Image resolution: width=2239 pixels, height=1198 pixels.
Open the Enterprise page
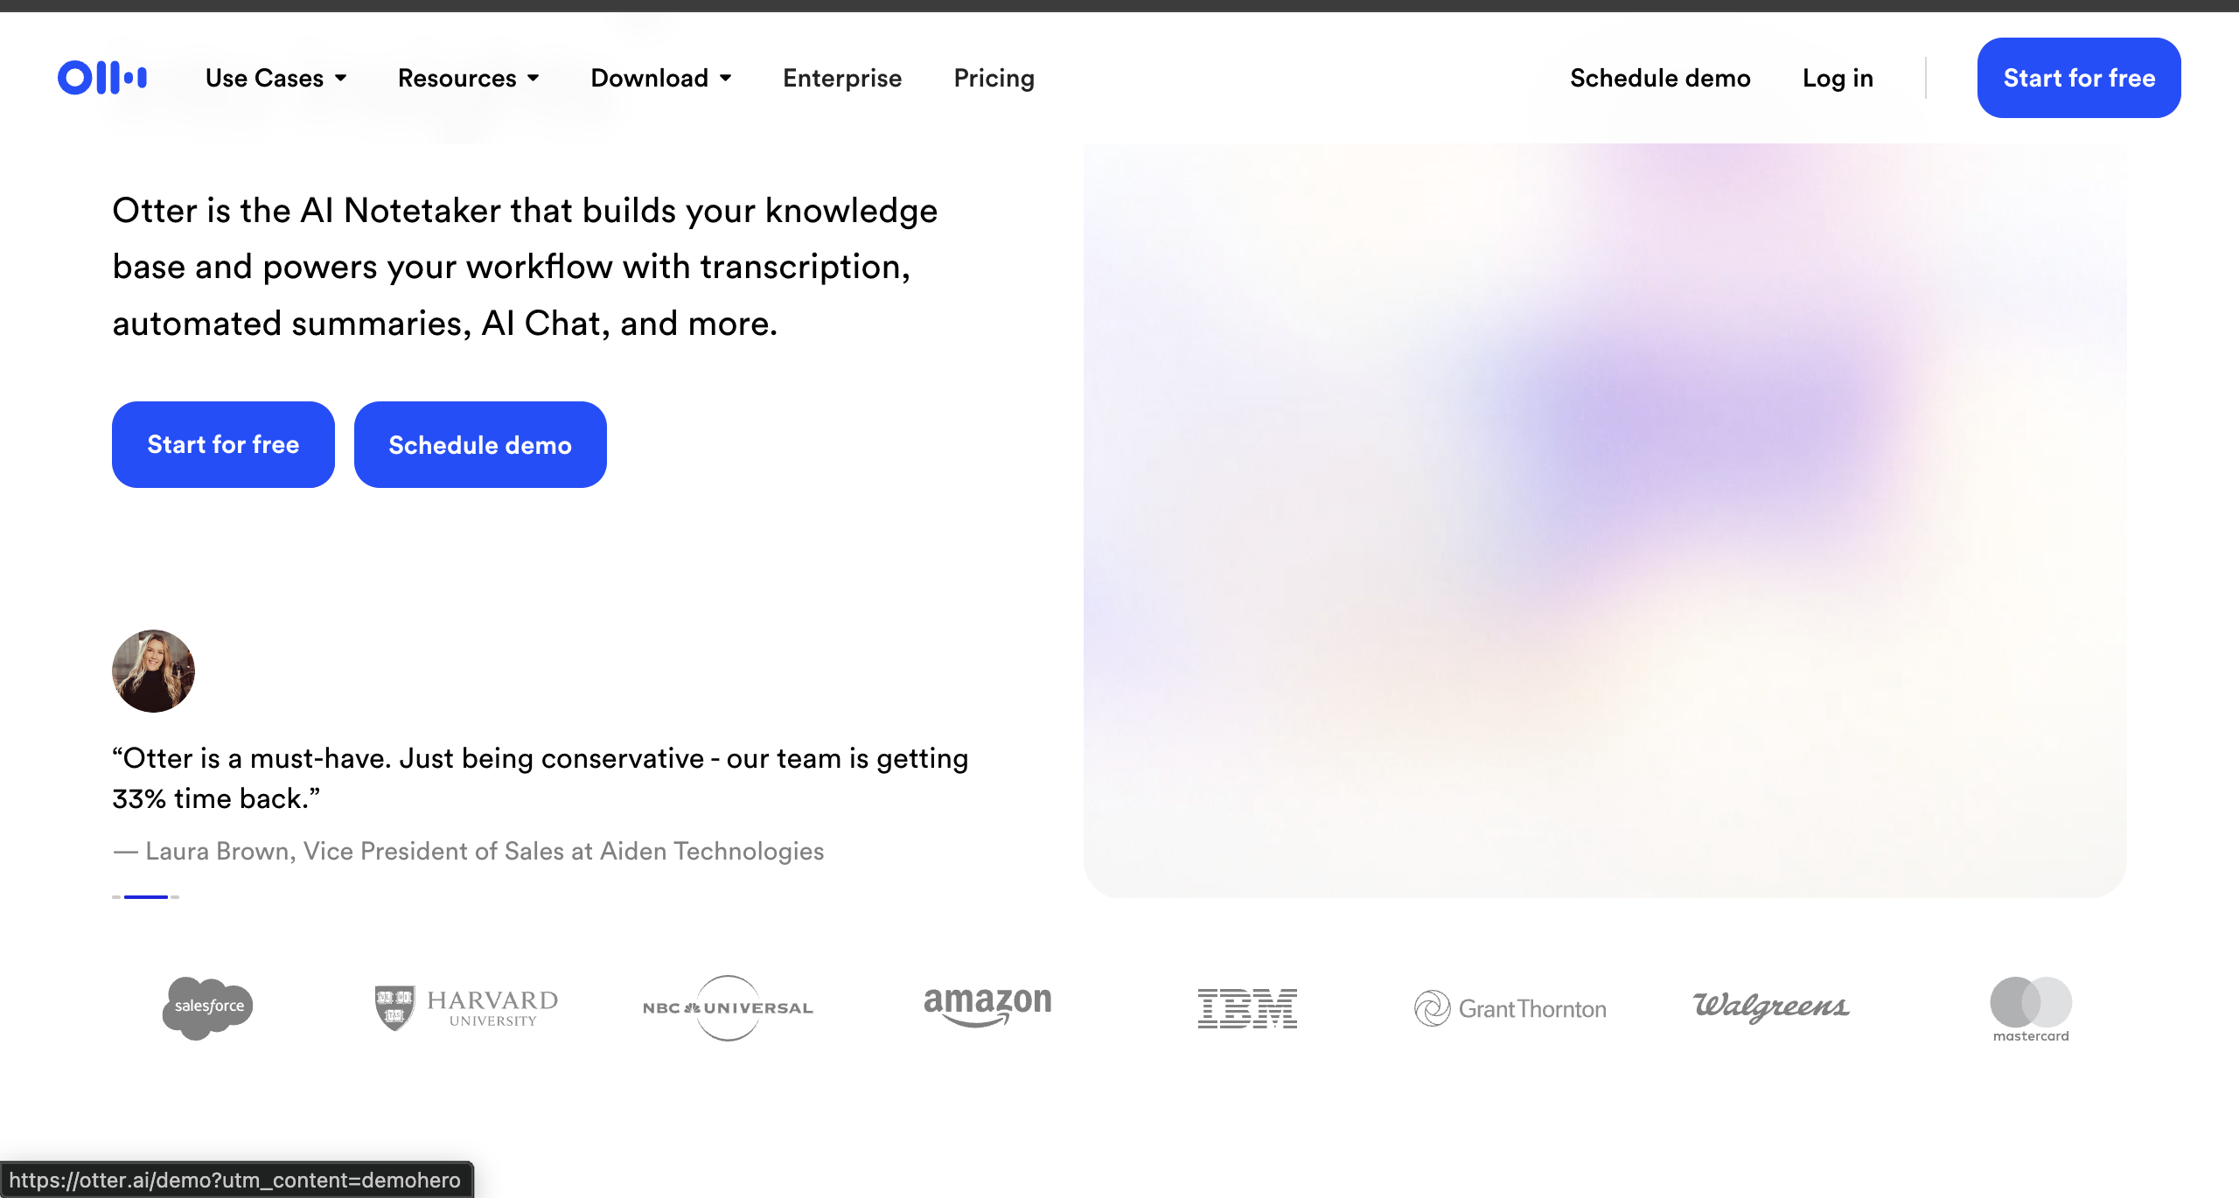pos(841,78)
